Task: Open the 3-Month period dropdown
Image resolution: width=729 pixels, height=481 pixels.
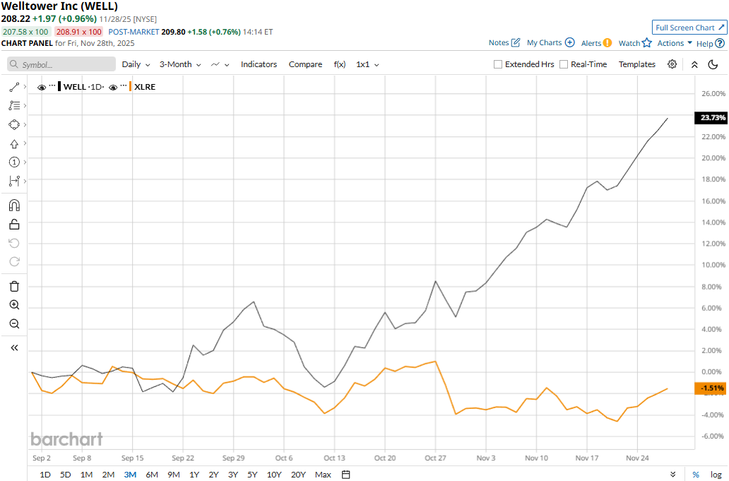Action: (x=180, y=64)
